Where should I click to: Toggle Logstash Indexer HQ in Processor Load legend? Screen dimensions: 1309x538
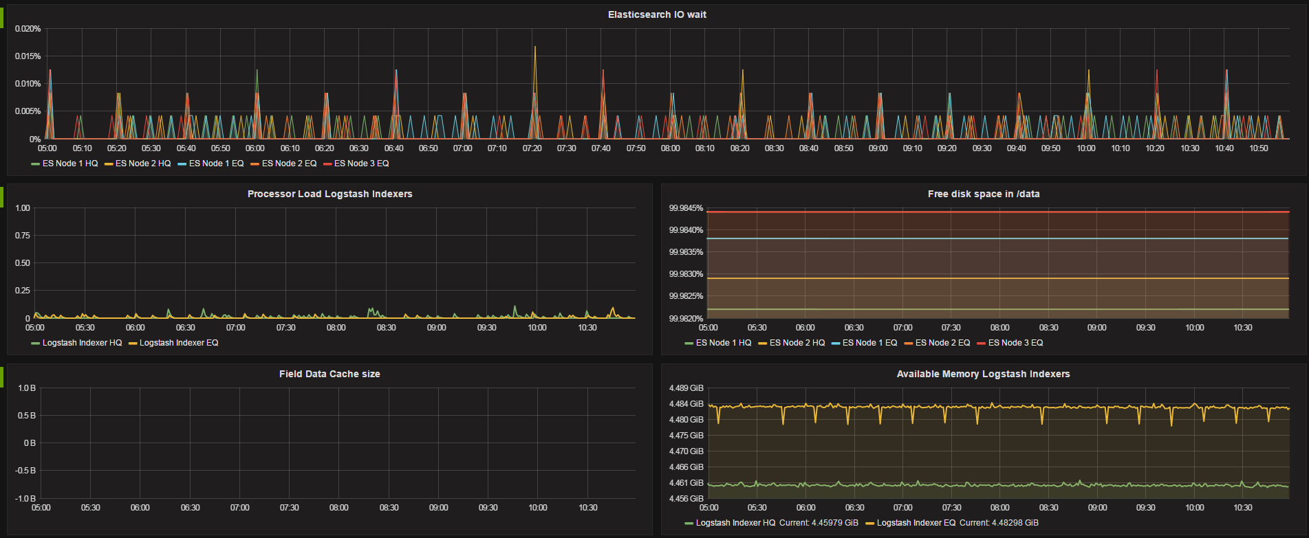coord(83,343)
